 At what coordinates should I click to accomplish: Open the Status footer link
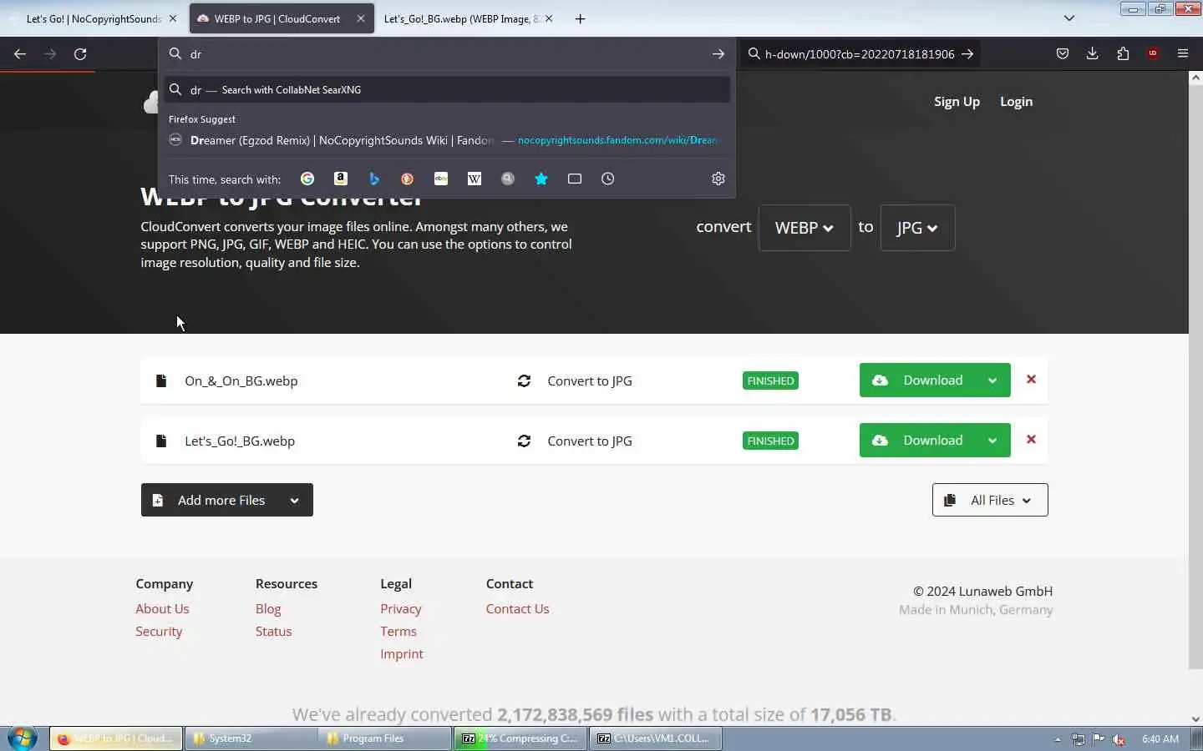[273, 632]
